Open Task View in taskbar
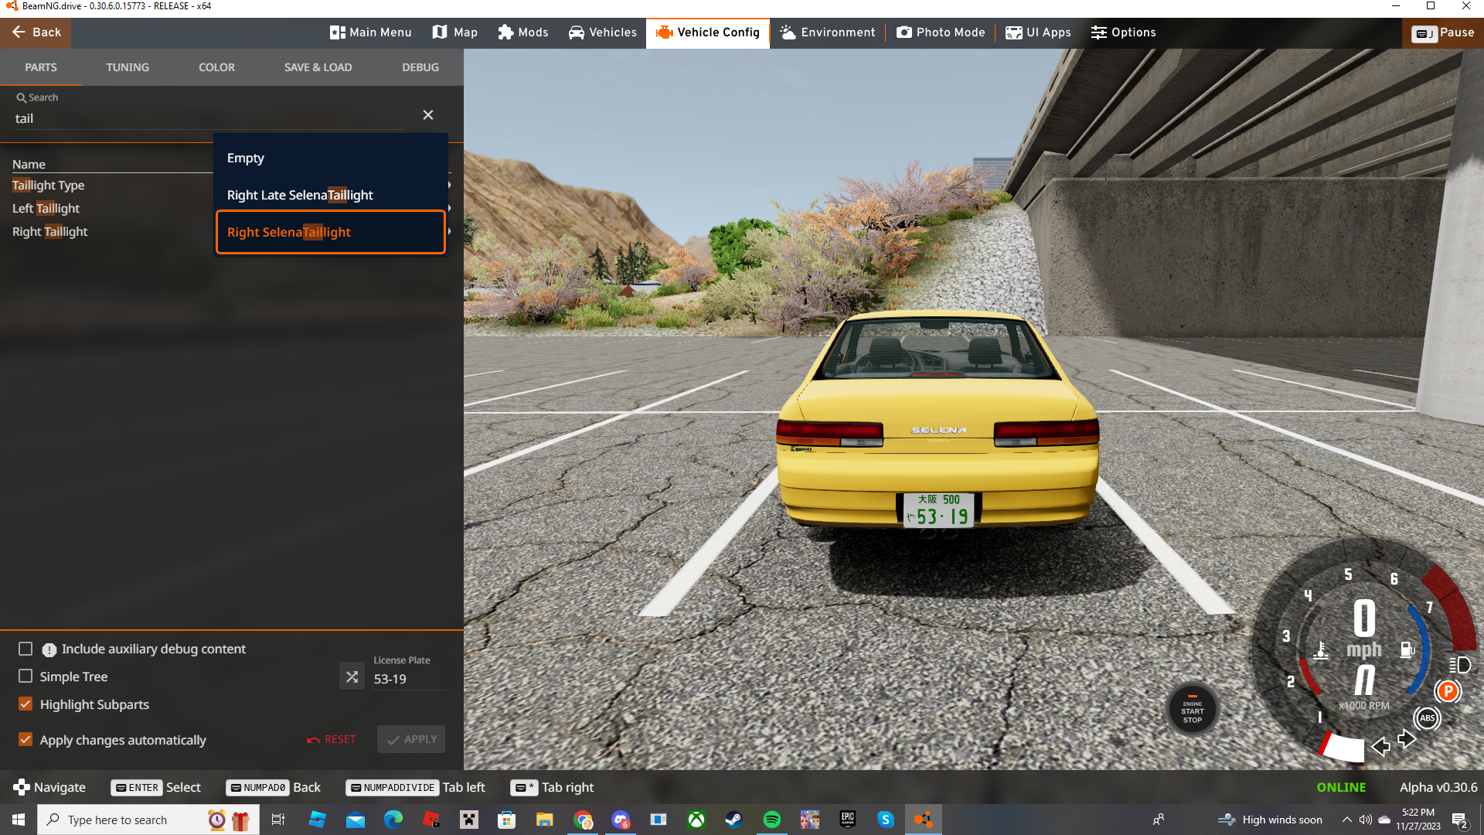 tap(278, 820)
